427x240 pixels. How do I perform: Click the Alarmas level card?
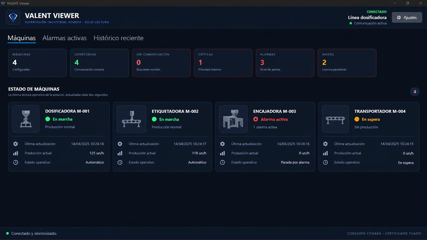pos(285,63)
